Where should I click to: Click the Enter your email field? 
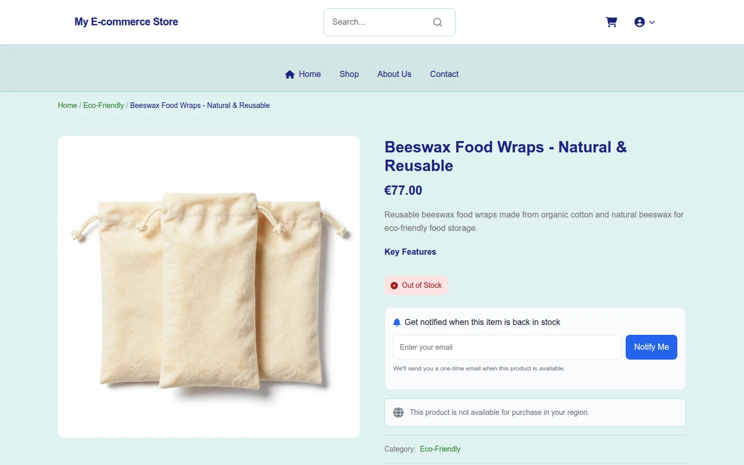pyautogui.click(x=507, y=347)
